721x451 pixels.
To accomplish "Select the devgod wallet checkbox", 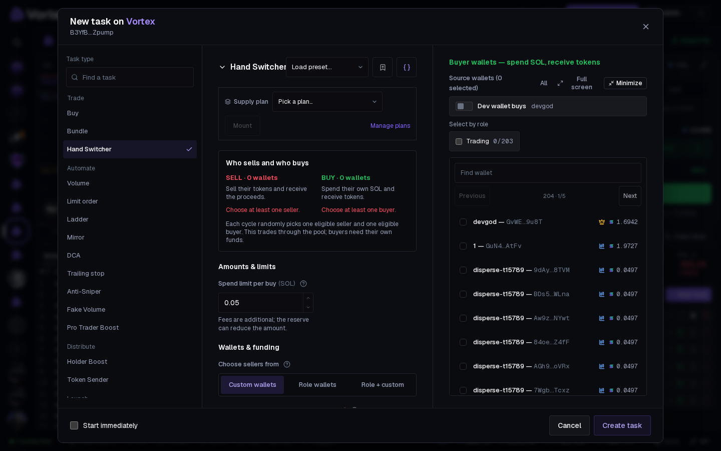I will [x=463, y=222].
